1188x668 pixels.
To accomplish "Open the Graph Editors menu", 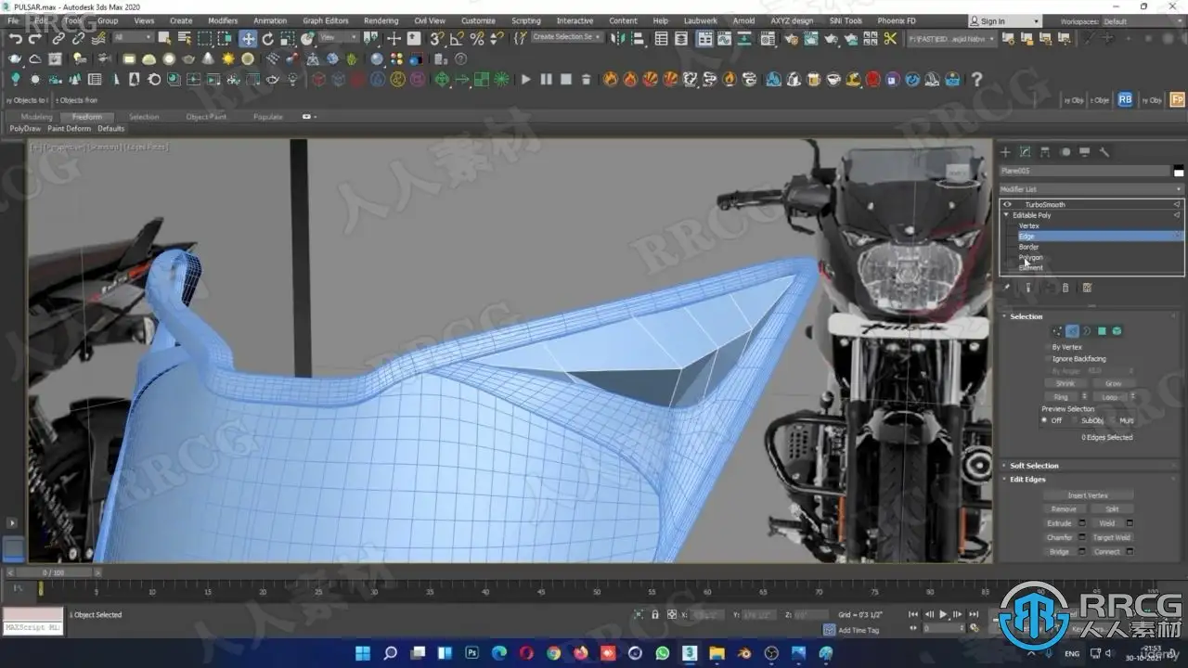I will click(x=326, y=20).
